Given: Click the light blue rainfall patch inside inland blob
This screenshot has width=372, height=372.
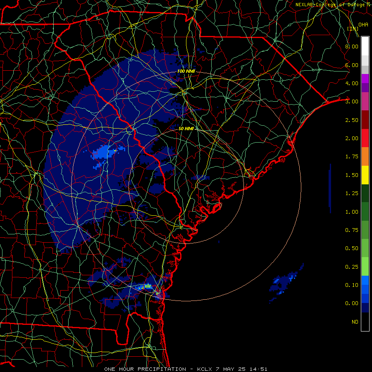Looking at the screenshot, I should click(103, 152).
